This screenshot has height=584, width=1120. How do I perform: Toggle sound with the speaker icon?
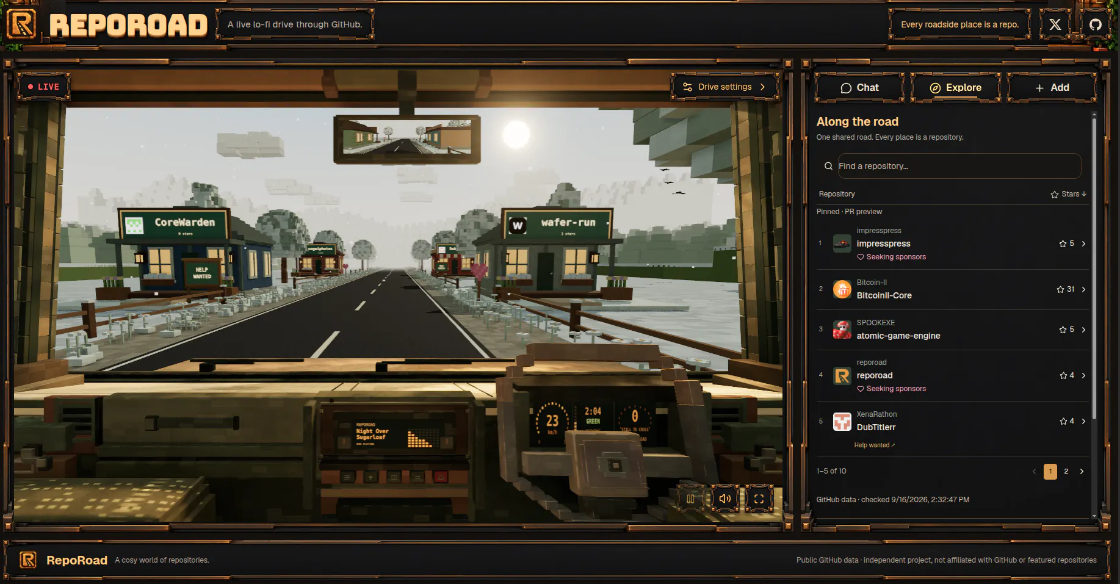724,499
